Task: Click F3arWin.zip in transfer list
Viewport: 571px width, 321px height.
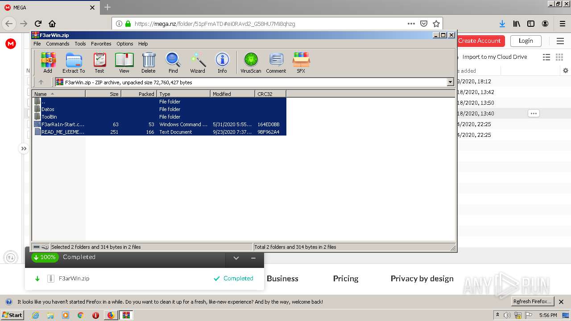Action: tap(74, 278)
